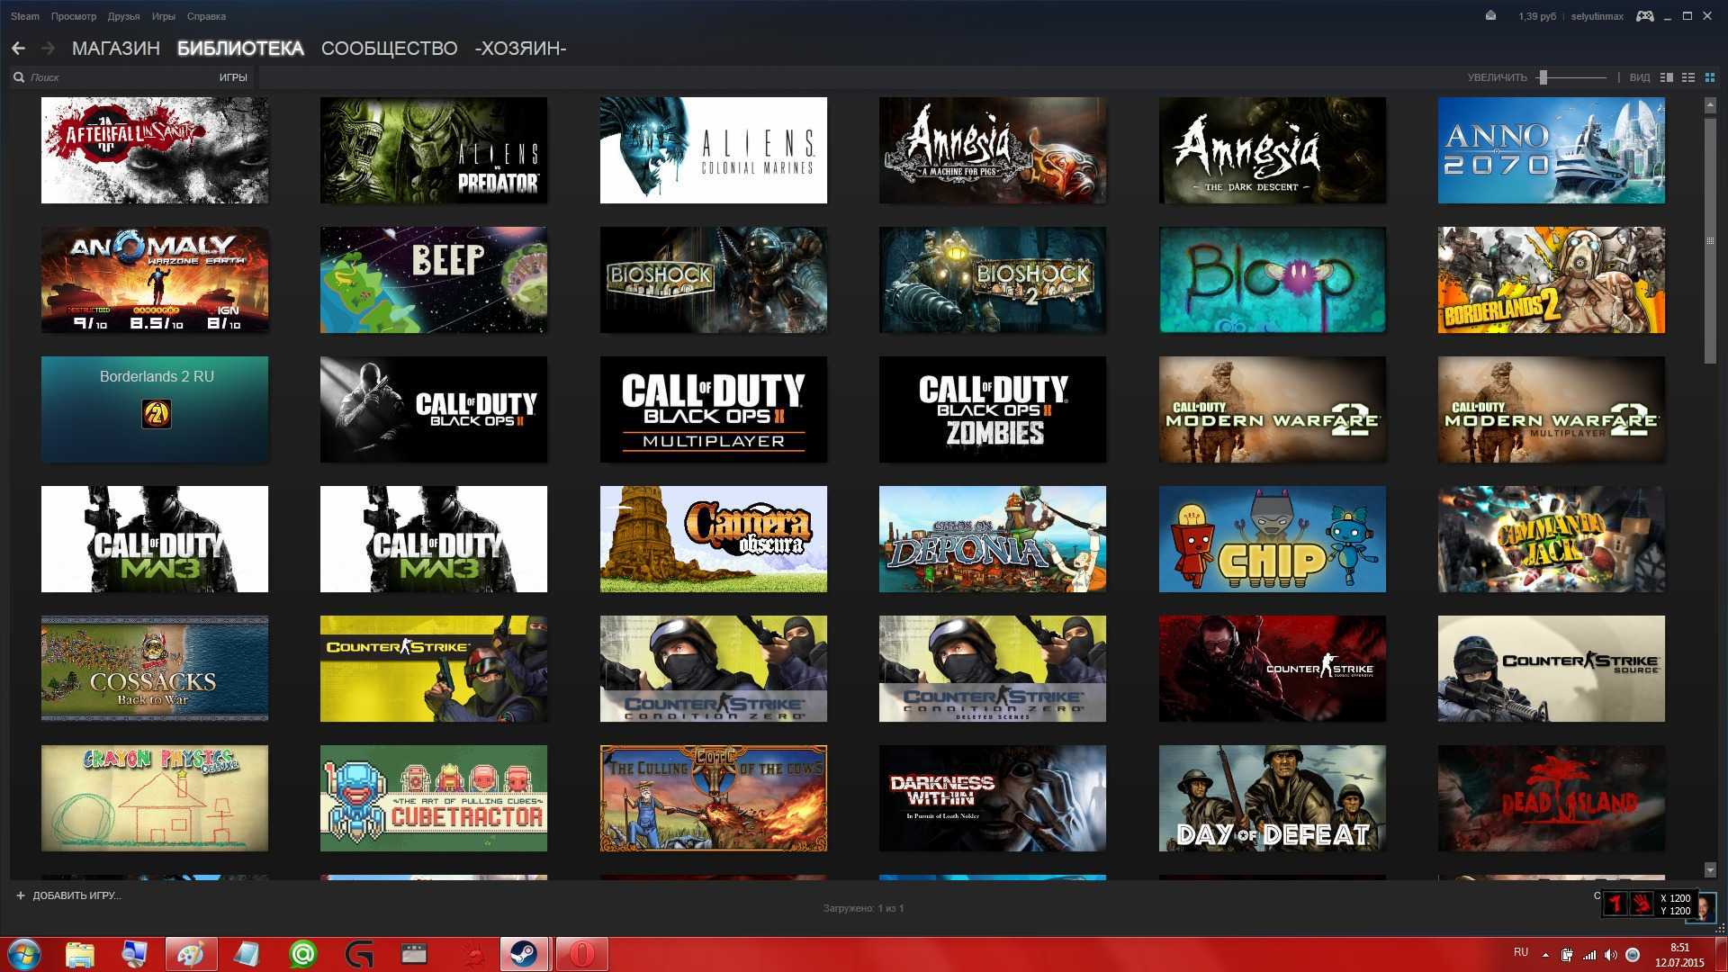This screenshot has width=1728, height=972.
Task: Go back with the left arrow
Action: pyautogui.click(x=18, y=49)
